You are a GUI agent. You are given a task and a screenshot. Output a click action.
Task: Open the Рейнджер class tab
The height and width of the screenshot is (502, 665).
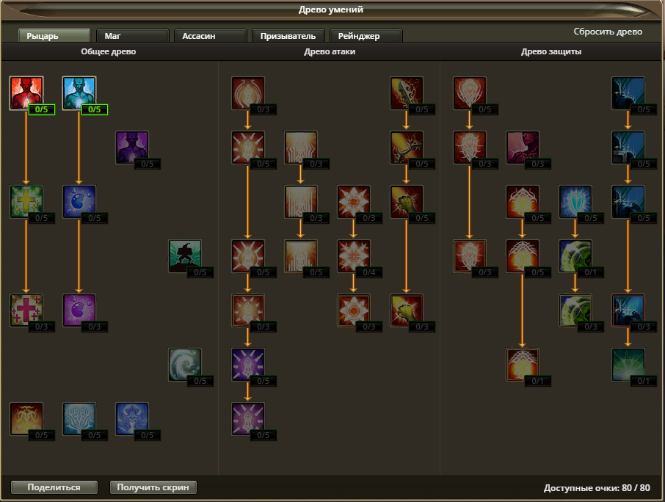tap(366, 36)
